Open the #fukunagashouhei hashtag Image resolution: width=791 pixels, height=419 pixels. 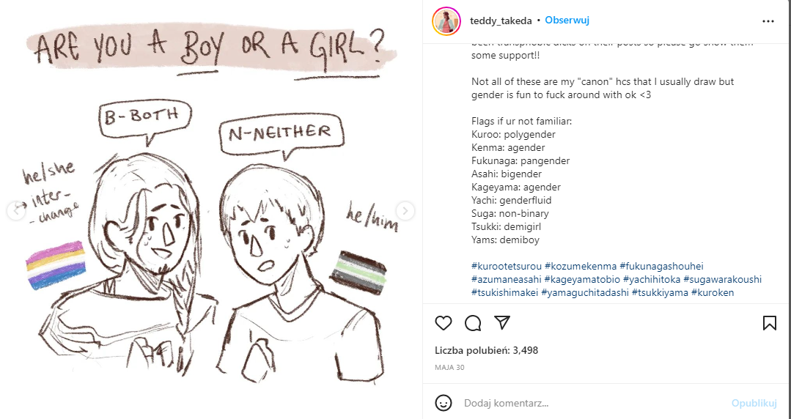coord(661,266)
